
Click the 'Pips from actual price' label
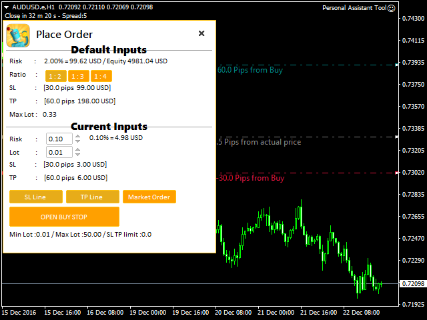pos(259,142)
